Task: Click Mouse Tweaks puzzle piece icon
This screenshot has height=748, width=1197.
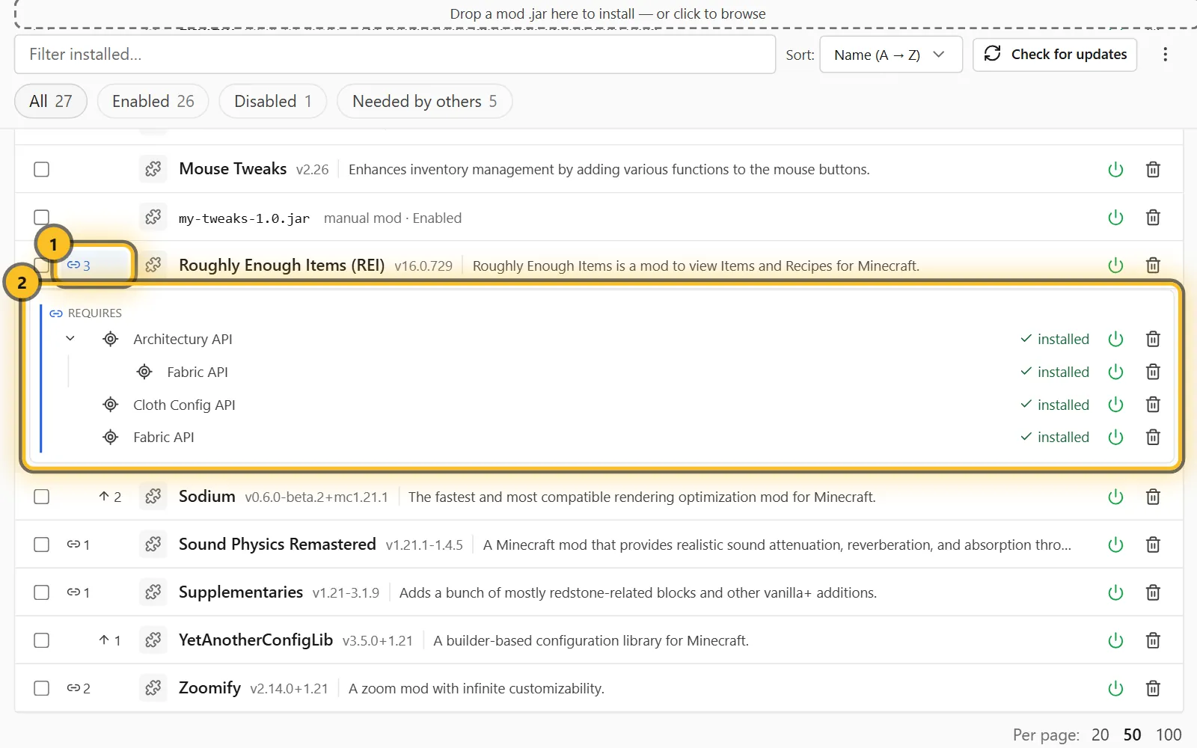Action: click(x=153, y=169)
